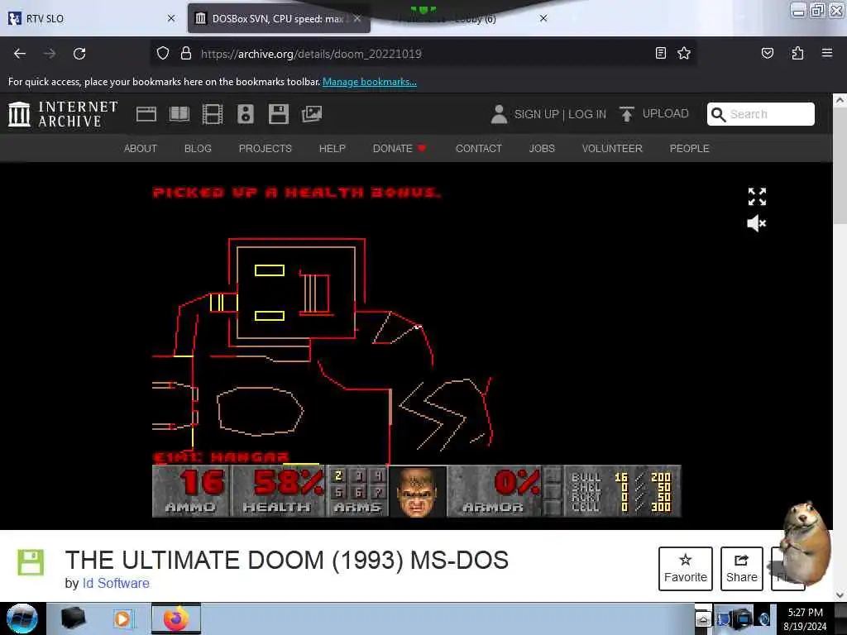Open the Manage bookmarks link
This screenshot has height=635, width=847.
(x=370, y=82)
